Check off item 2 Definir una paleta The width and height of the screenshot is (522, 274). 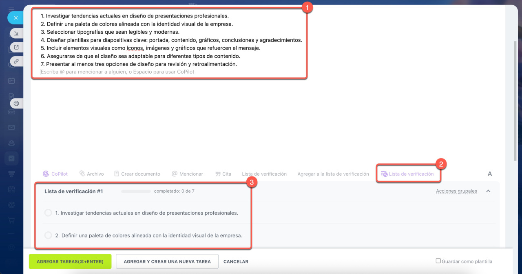[x=48, y=235]
